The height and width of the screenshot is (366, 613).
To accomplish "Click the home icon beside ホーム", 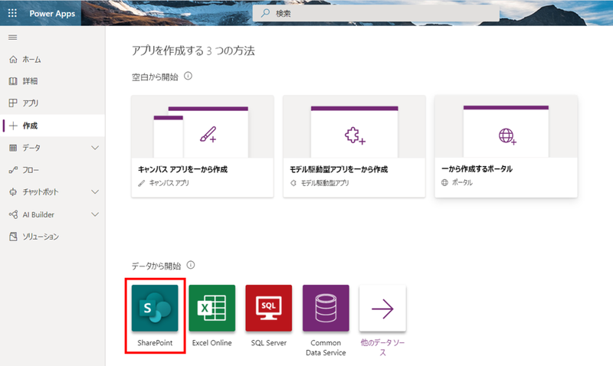I will [13, 60].
